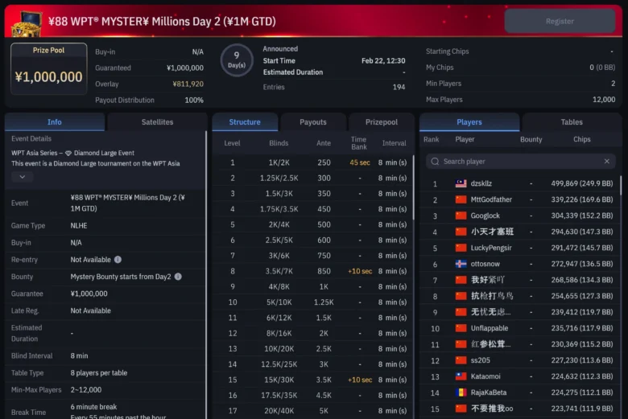The image size is (628, 419).
Task: Click the flag in the rank 8 row
Action: 461,296
